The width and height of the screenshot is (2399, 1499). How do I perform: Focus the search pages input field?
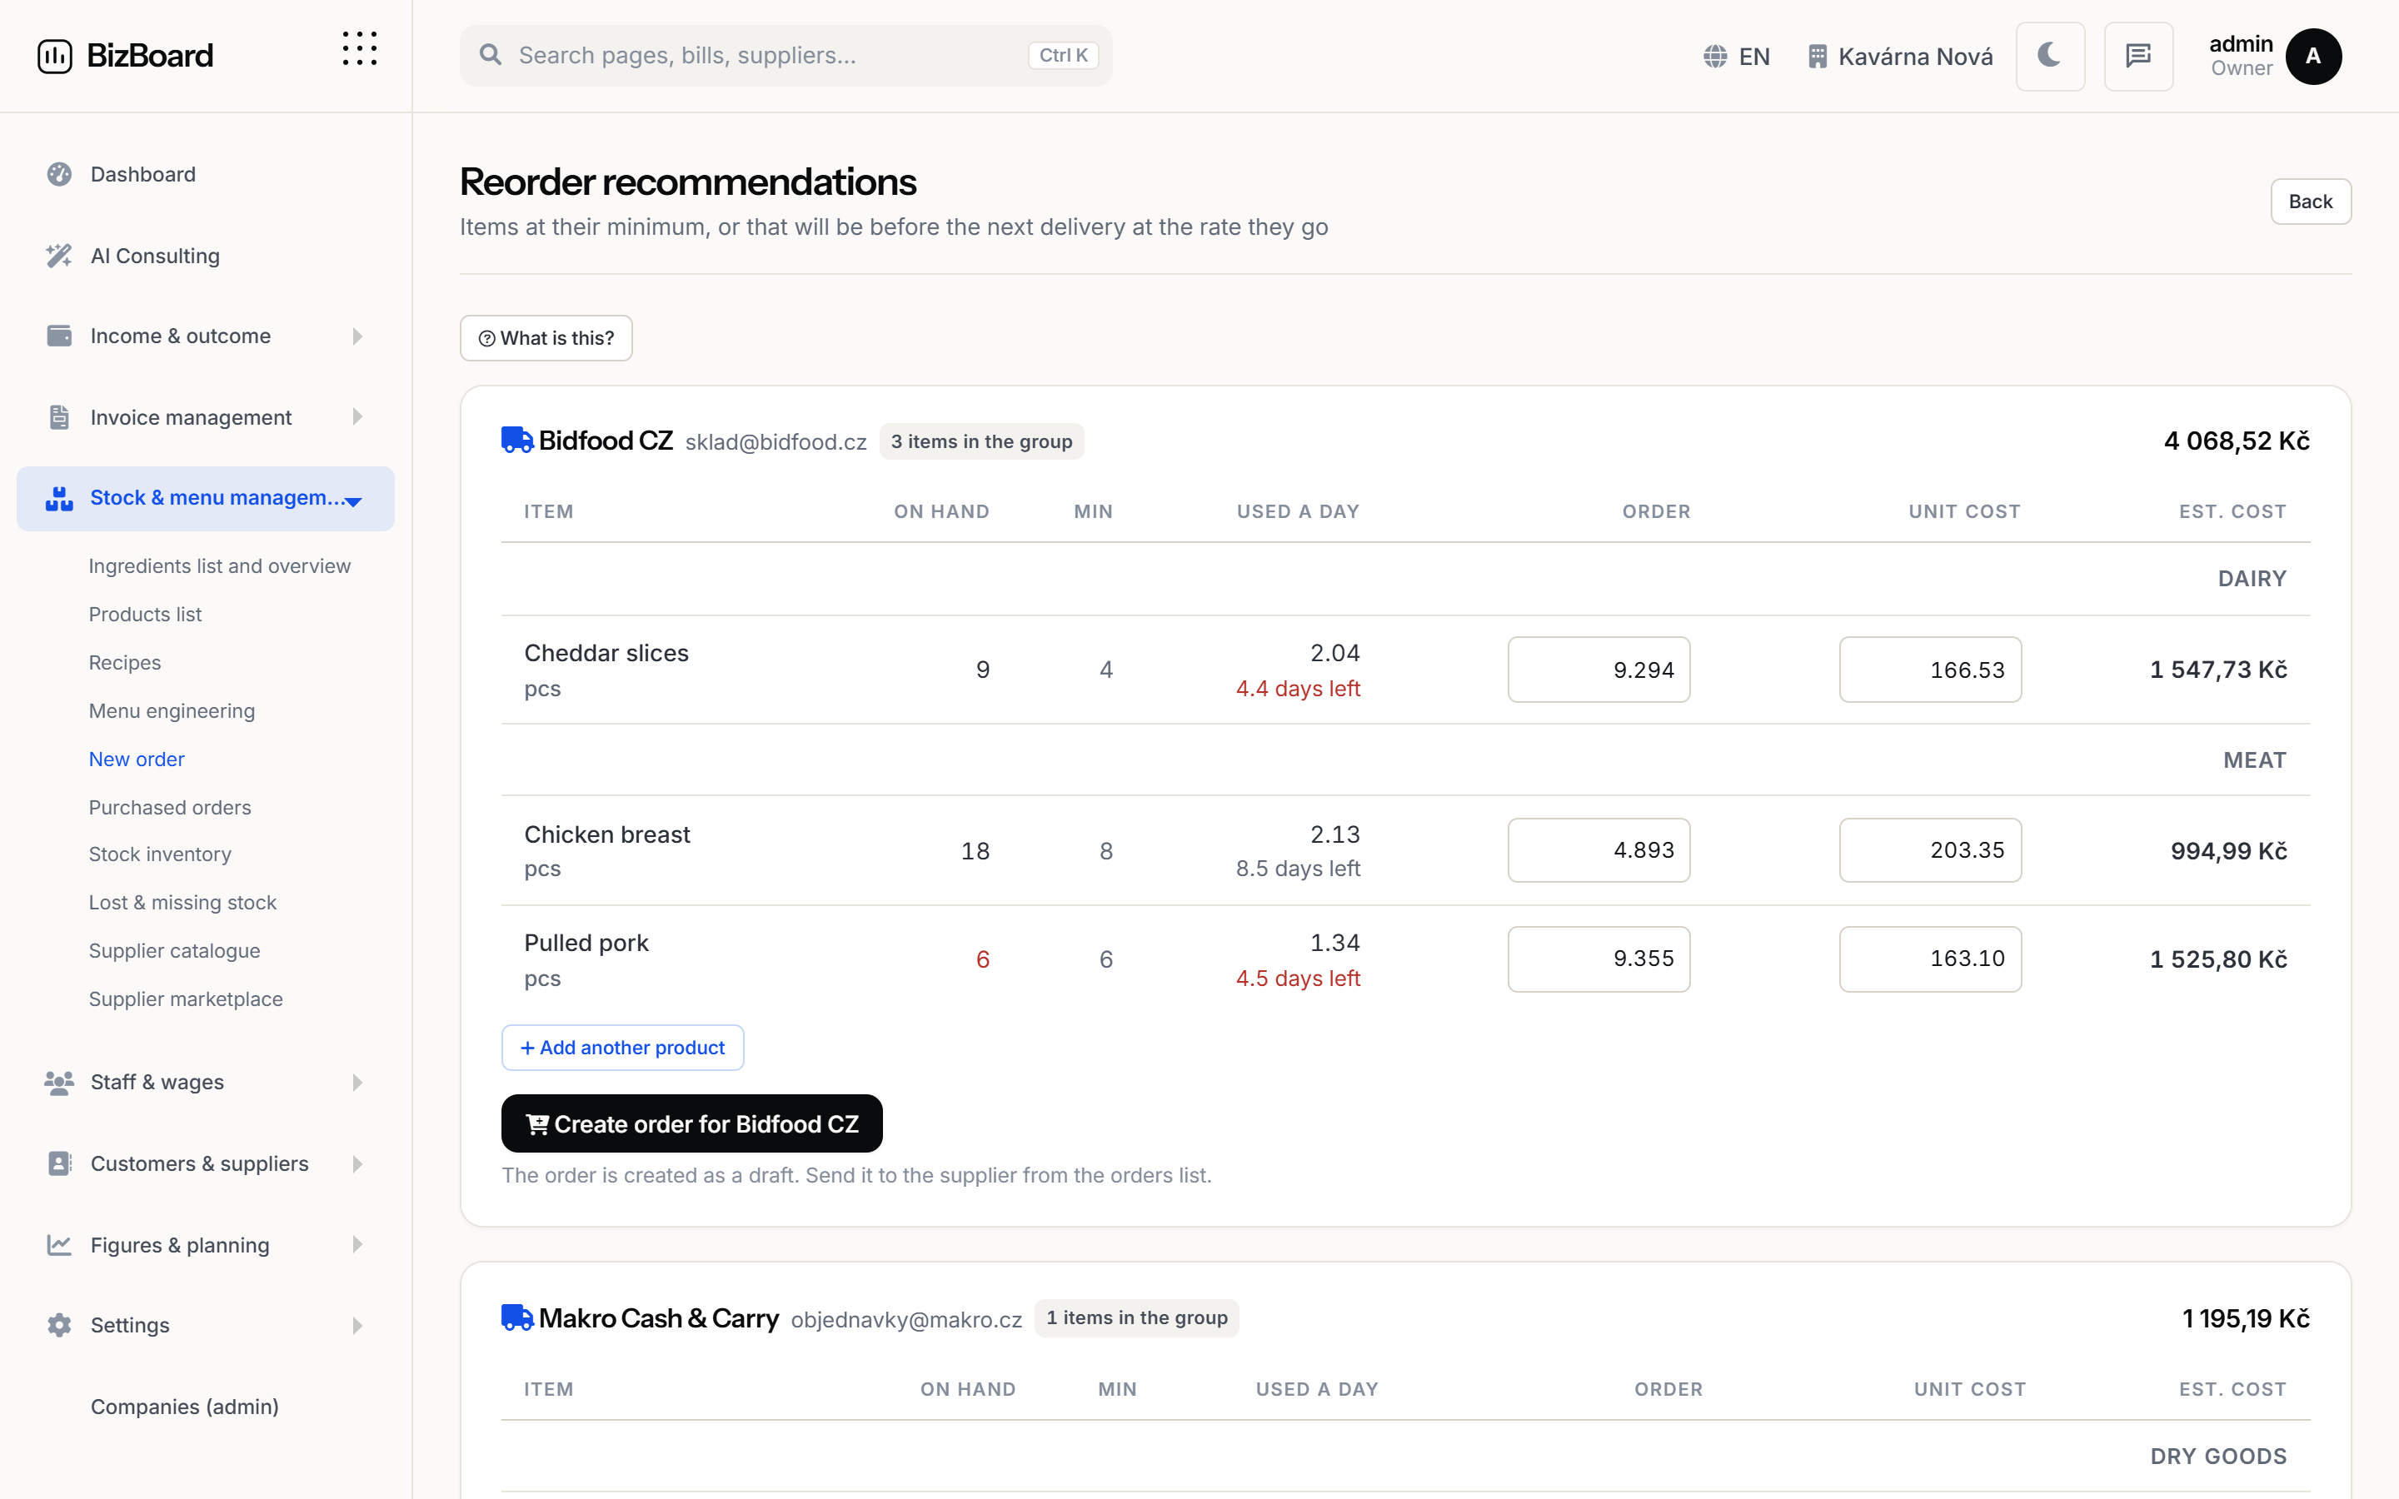point(786,56)
